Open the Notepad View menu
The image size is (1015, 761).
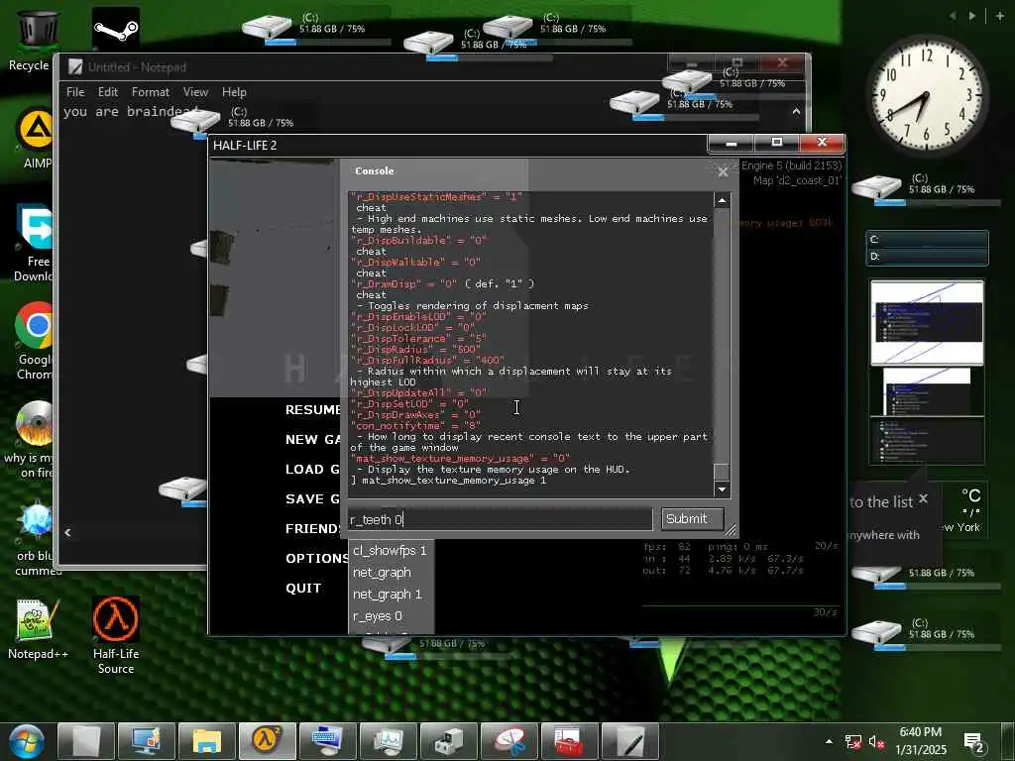pyautogui.click(x=195, y=92)
